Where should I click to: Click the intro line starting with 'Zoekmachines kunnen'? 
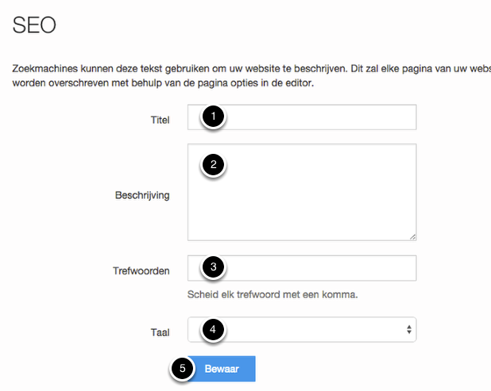pyautogui.click(x=246, y=69)
